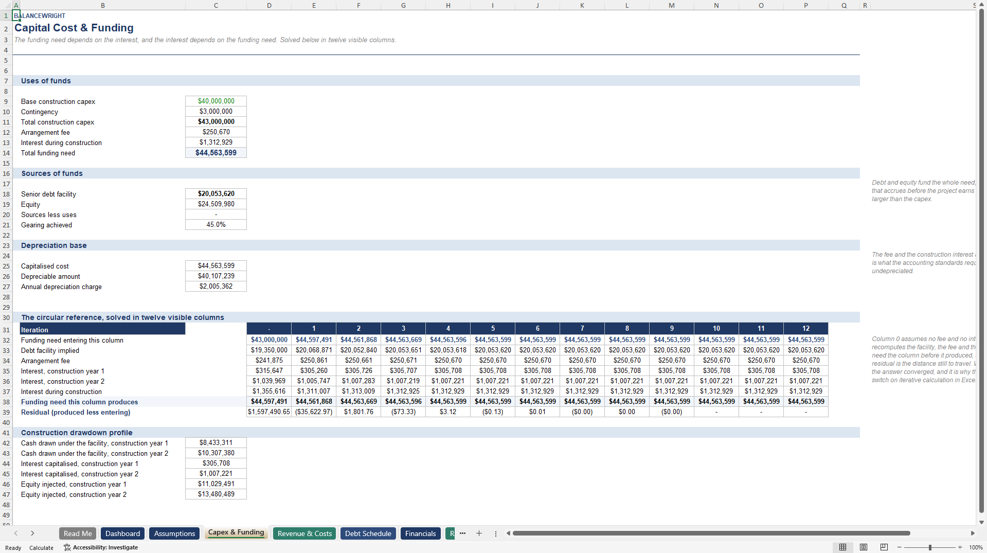The width and height of the screenshot is (987, 553).
Task: Select arrangement fee $241,875 cell
Action: point(269,361)
